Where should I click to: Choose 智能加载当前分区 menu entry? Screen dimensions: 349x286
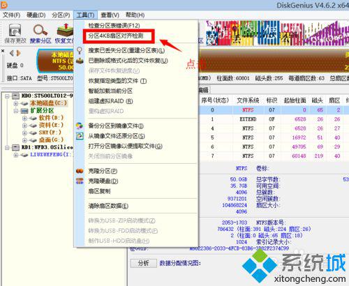110,91
